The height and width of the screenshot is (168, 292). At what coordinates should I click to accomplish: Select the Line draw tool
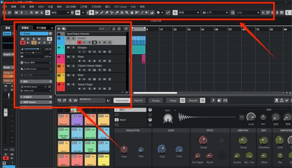[x=142, y=12]
